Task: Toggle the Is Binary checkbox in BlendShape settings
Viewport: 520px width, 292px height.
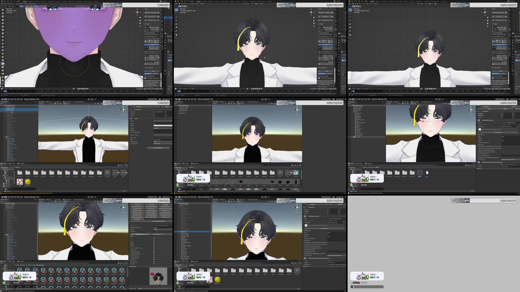Action: pos(155,231)
